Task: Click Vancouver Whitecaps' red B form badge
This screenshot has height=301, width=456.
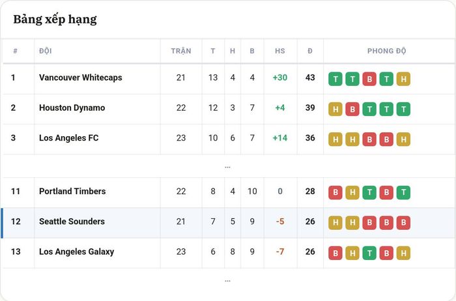Action: [x=369, y=79]
